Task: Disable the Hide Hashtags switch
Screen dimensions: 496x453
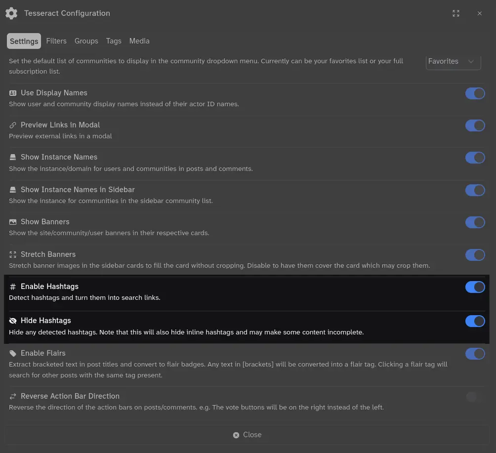Action: (475, 321)
